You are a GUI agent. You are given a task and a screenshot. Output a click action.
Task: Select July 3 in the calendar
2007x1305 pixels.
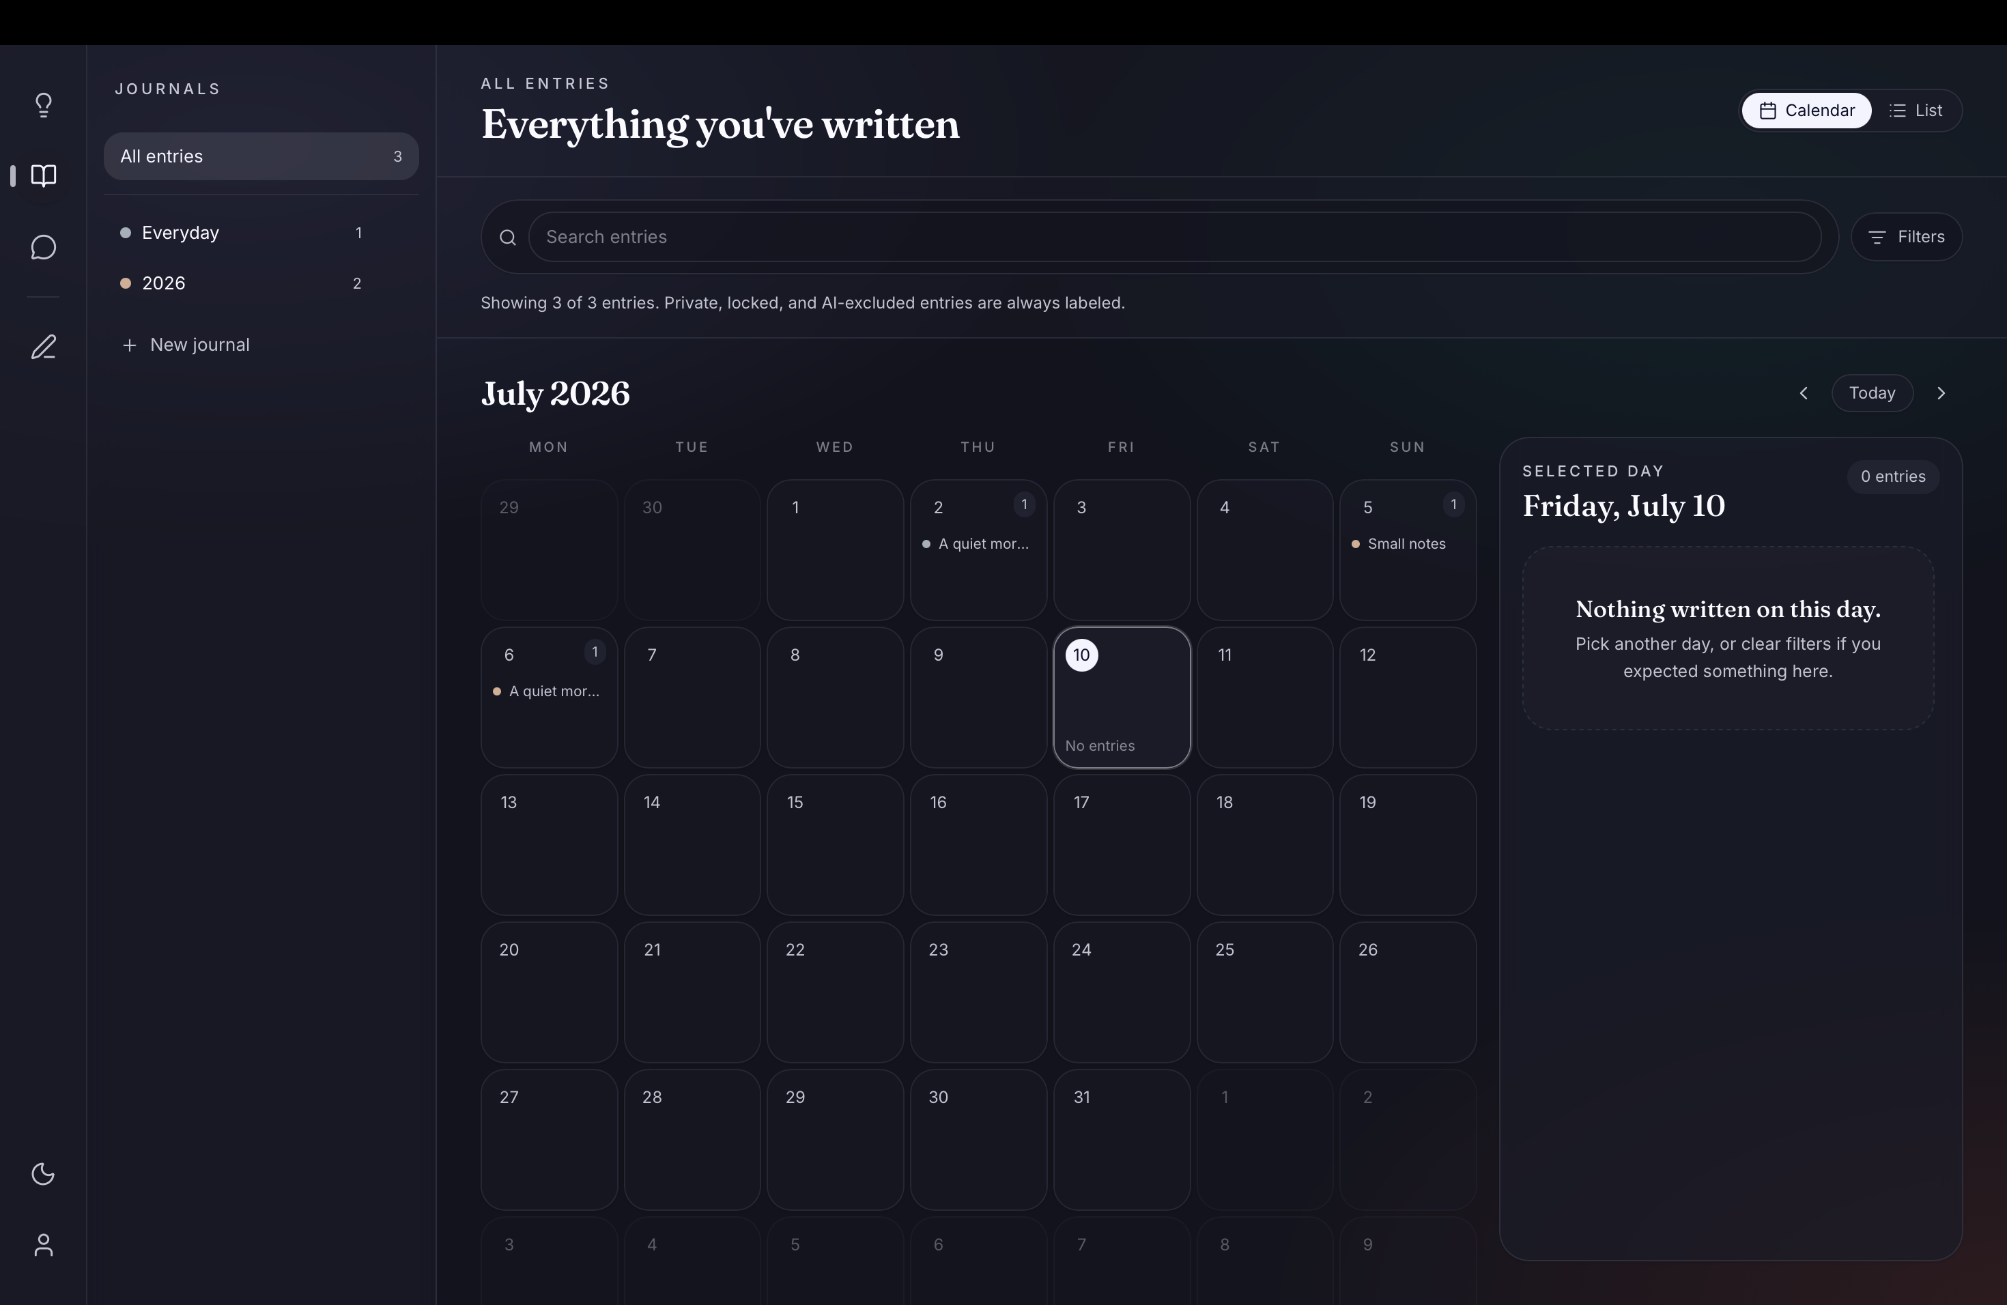(x=1122, y=549)
